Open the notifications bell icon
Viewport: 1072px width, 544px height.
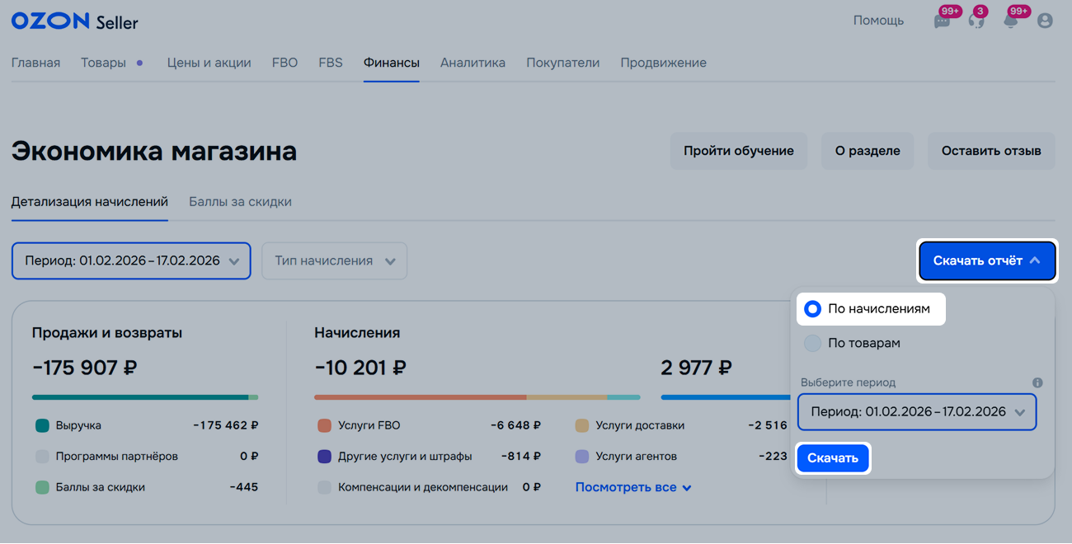(1011, 21)
